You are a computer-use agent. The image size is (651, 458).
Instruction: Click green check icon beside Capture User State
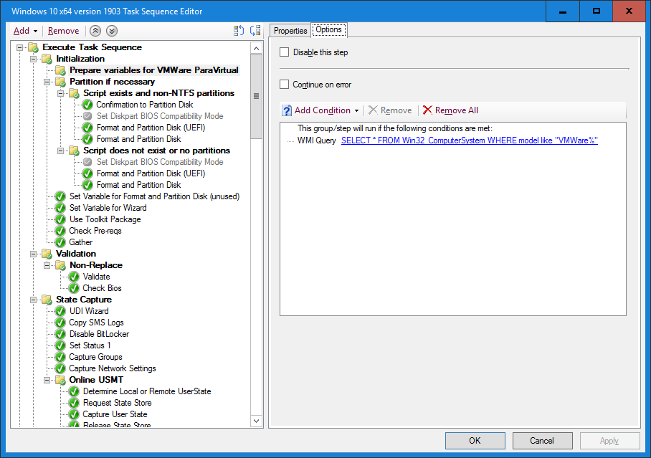coord(75,414)
